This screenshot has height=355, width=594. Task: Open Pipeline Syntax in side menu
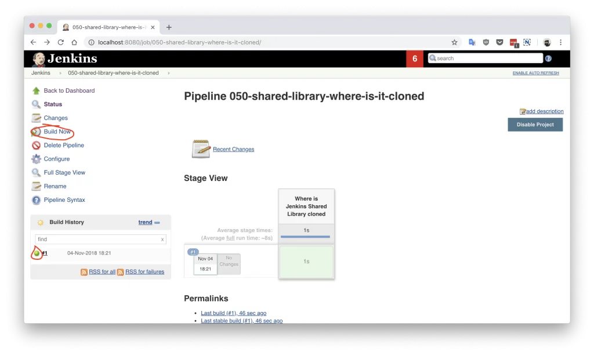(64, 200)
